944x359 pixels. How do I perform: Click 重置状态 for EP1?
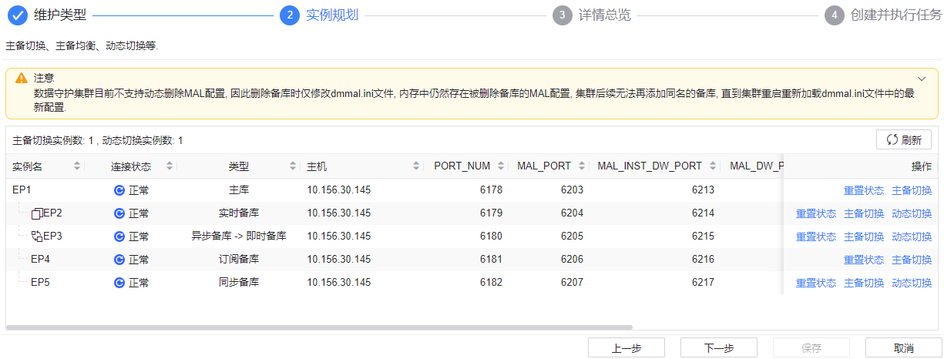(x=864, y=190)
